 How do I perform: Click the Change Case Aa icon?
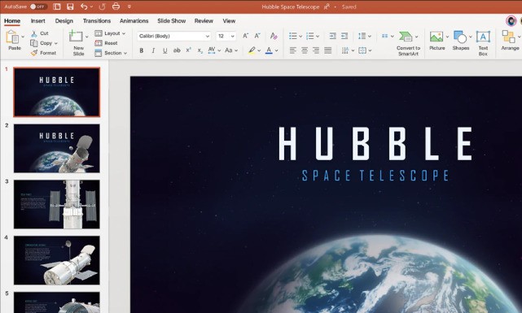coord(229,50)
